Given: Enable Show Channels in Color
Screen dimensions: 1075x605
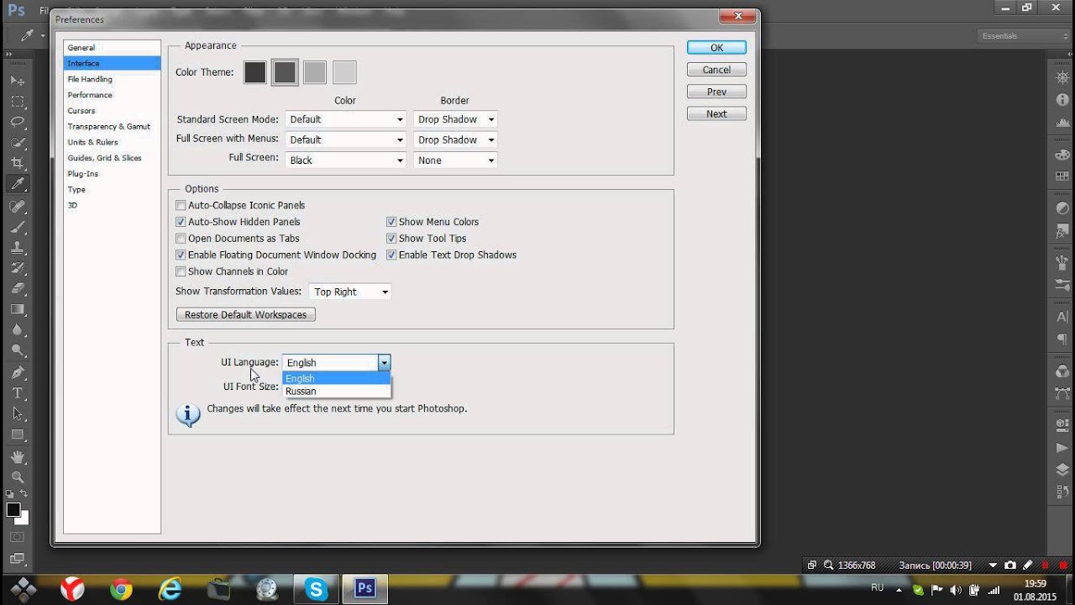Looking at the screenshot, I should tap(181, 271).
